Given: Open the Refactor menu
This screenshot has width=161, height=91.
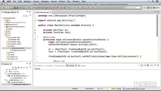Looking at the screenshot, I should click(x=27, y=1).
